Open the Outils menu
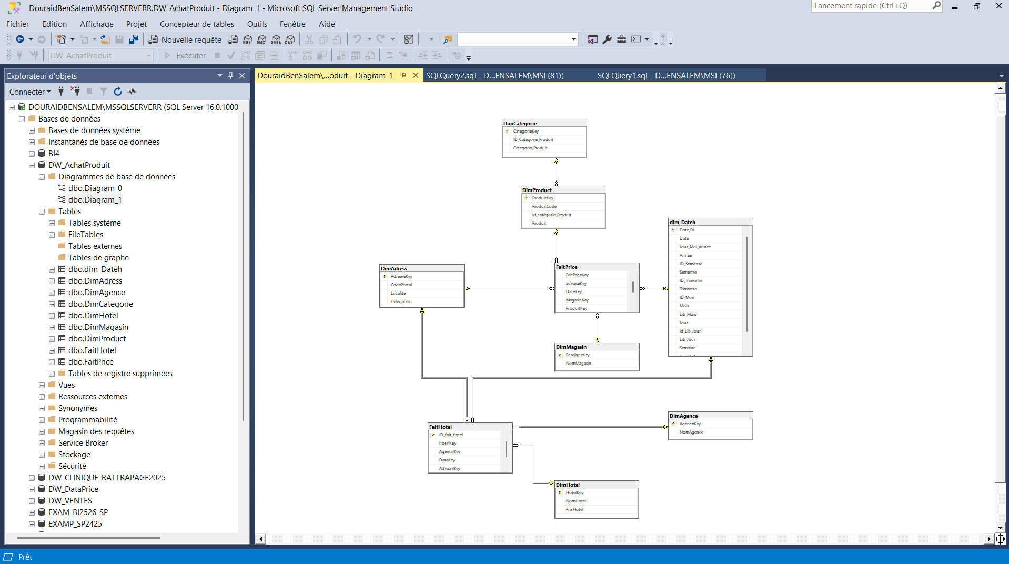The height and width of the screenshot is (564, 1009). [257, 24]
